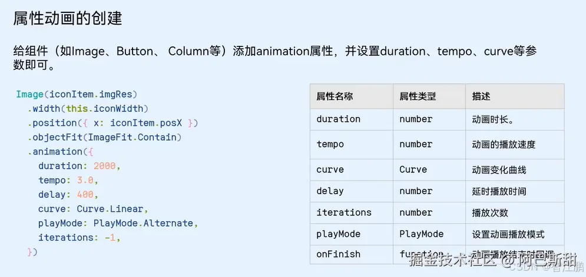Click the delay property cell

click(x=330, y=191)
